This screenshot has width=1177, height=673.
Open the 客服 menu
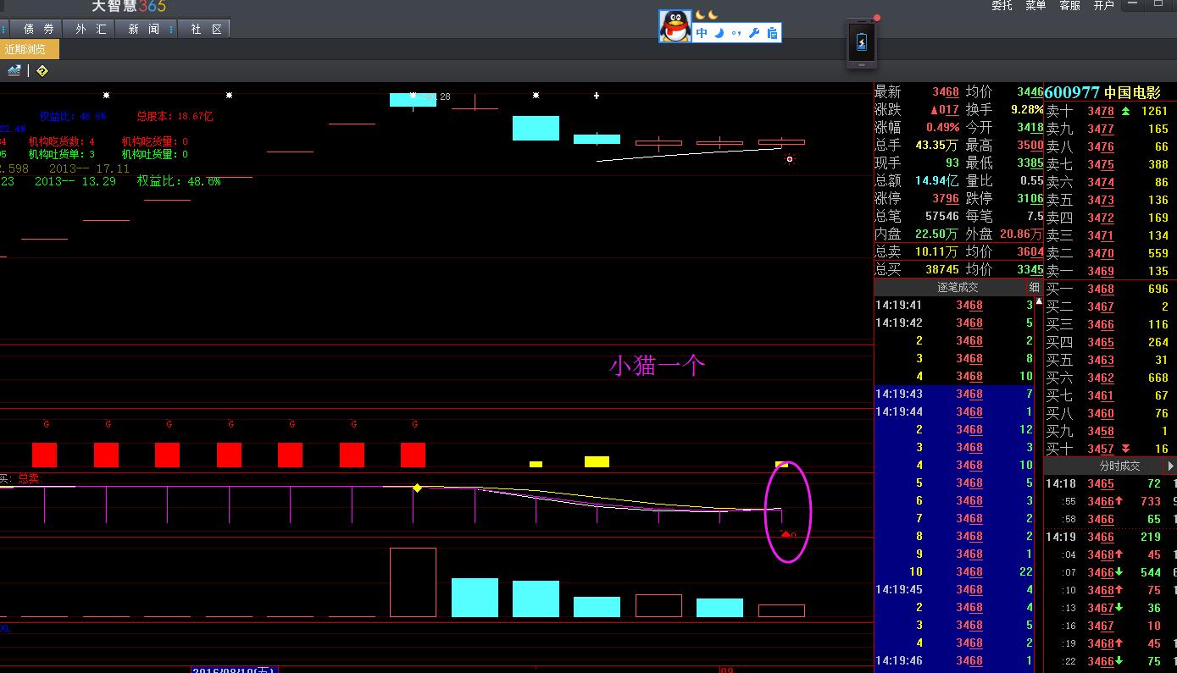[1069, 6]
